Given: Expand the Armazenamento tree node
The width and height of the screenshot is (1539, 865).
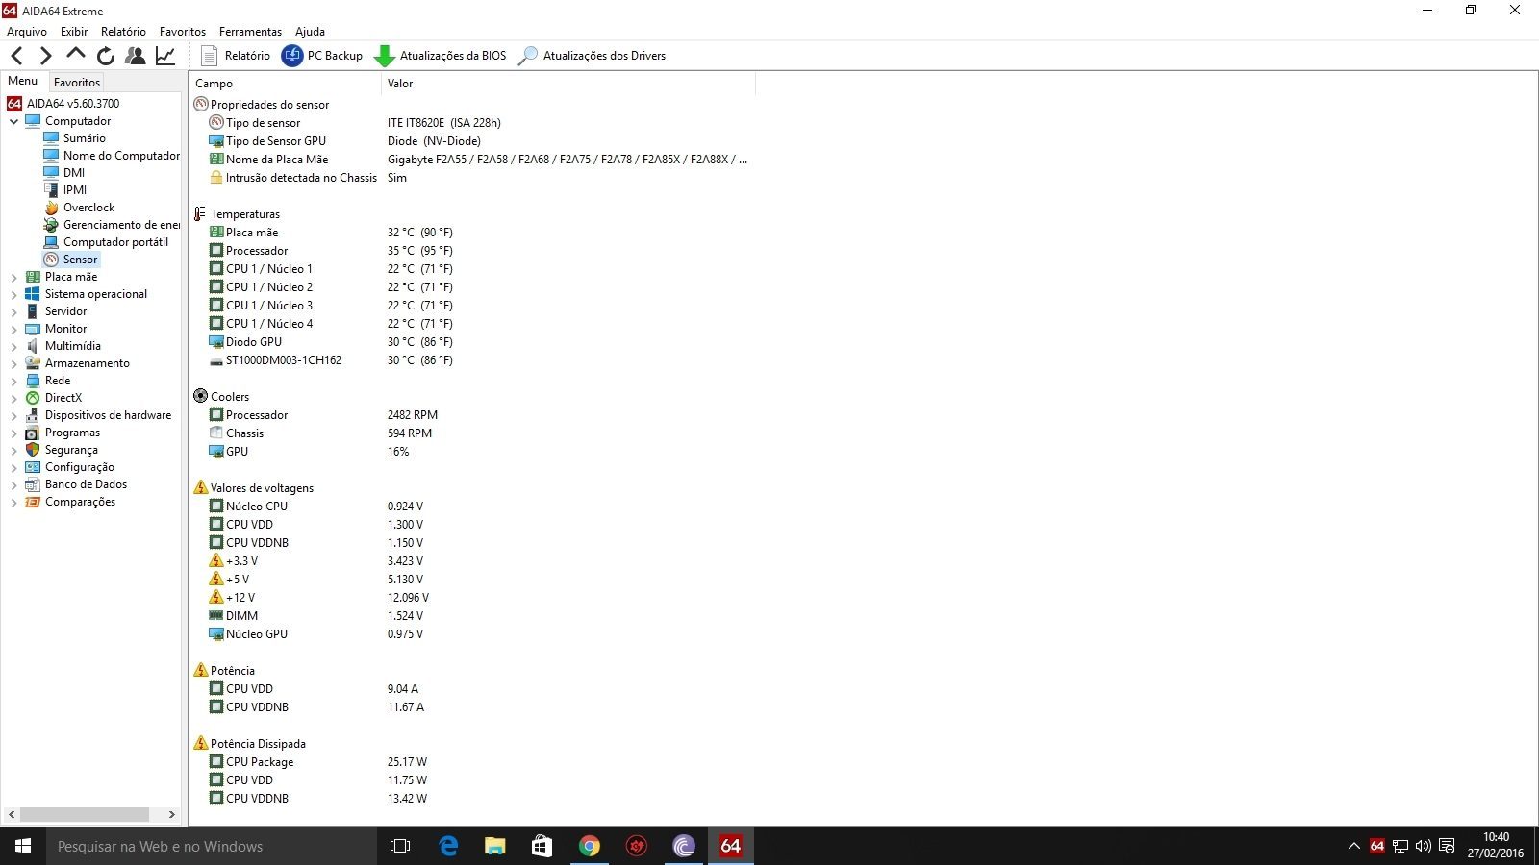Looking at the screenshot, I should pos(13,363).
